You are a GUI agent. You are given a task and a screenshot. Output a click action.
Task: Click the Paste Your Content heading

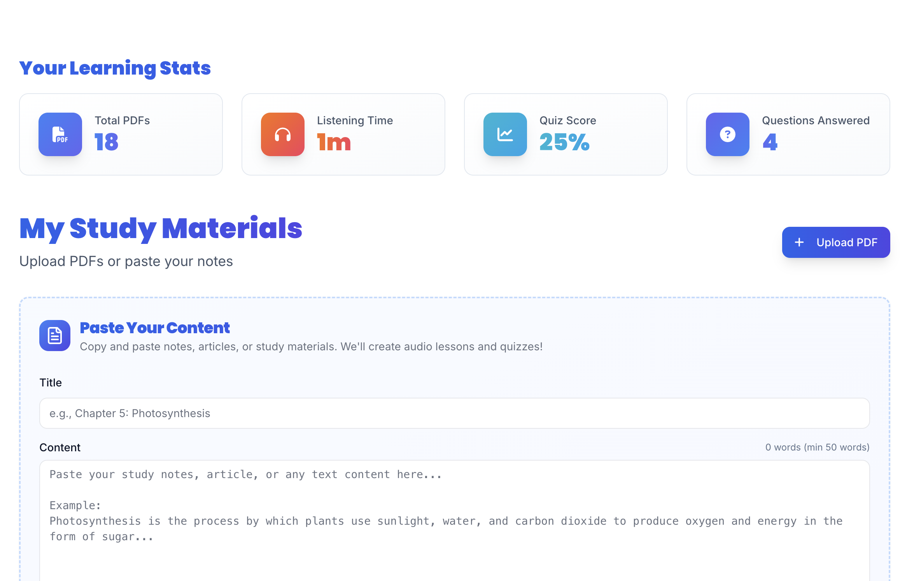coord(155,328)
